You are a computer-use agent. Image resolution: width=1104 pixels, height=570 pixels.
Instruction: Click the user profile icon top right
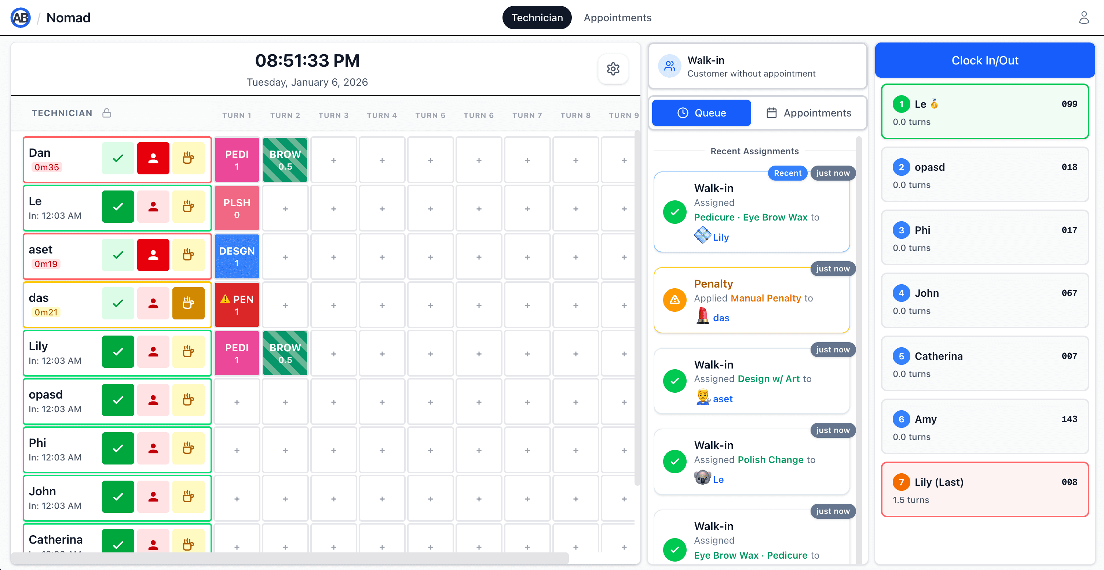1084,18
